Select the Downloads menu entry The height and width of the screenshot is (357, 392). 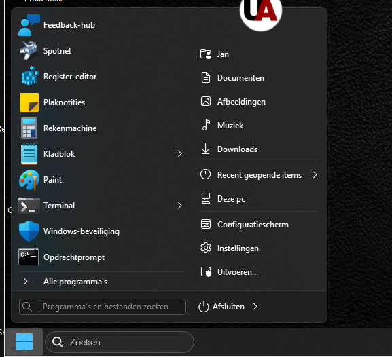coord(259,149)
